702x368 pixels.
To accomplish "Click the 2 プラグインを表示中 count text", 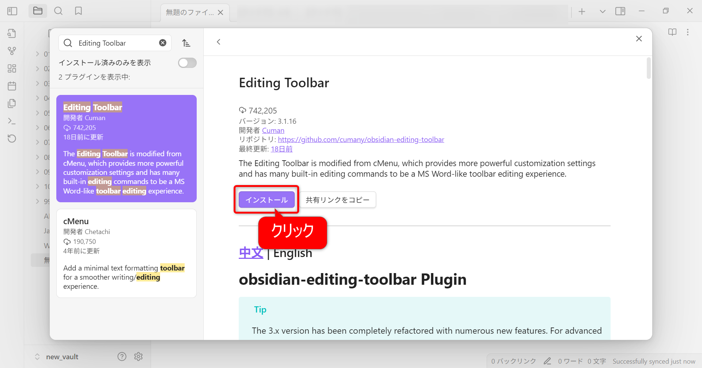I will (x=94, y=77).
